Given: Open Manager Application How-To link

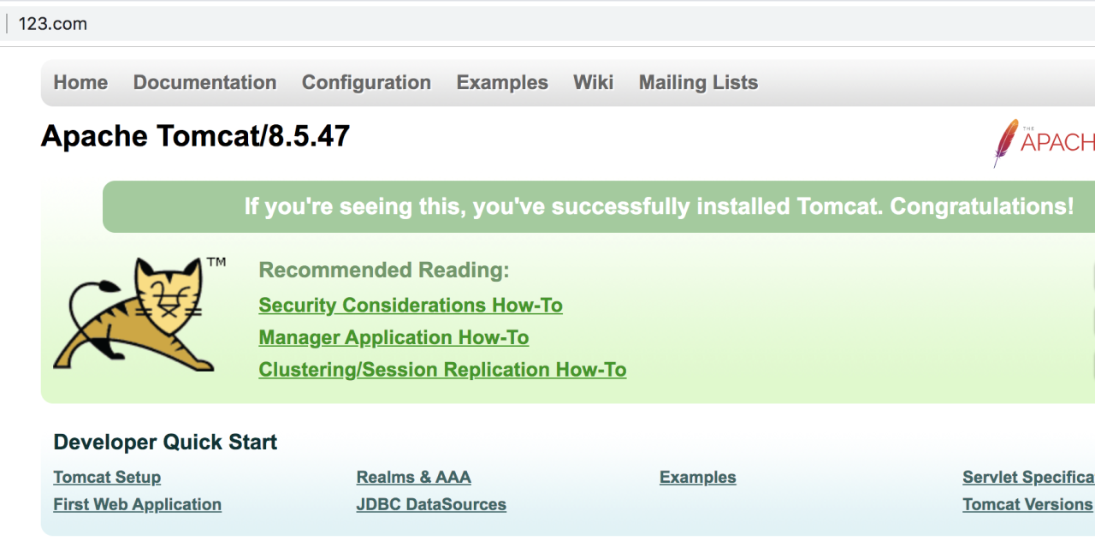Looking at the screenshot, I should click(x=394, y=338).
